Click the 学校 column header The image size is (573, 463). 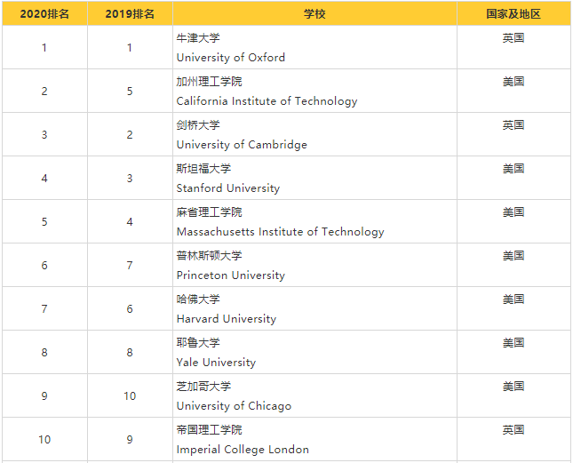click(x=314, y=14)
